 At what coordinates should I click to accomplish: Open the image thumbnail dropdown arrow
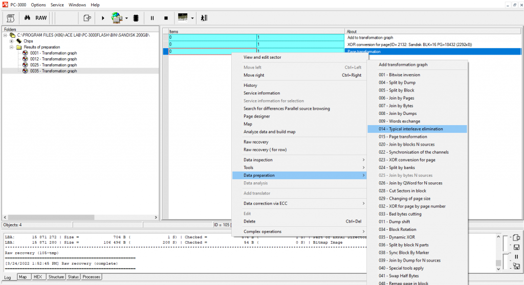coord(192,18)
